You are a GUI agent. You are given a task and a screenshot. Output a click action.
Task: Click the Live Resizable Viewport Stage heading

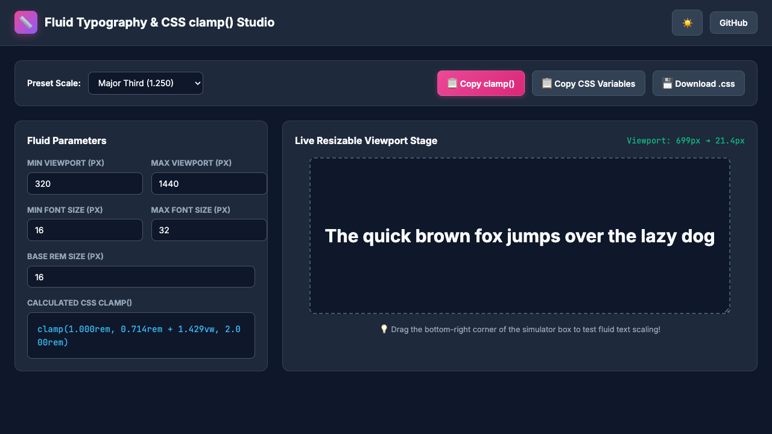click(x=366, y=140)
